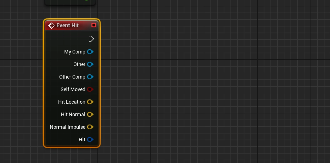The height and width of the screenshot is (163, 330).
Task: Click the 'Hit Normal' label text
Action: pos(73,115)
